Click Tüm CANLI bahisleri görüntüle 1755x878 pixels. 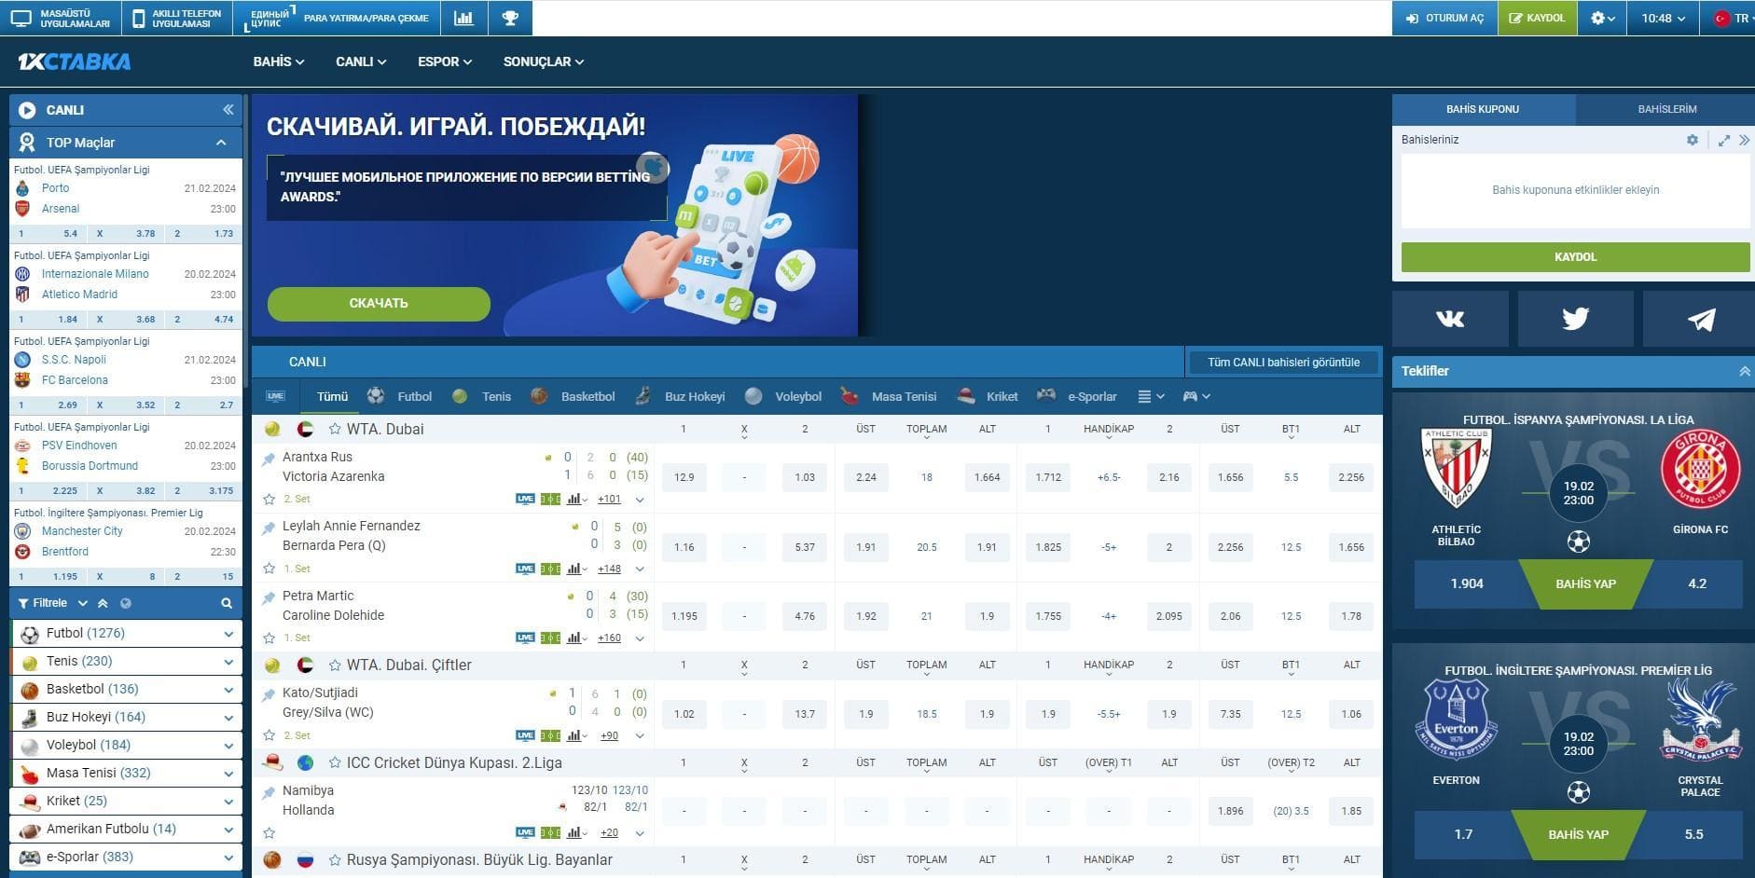[x=1283, y=362]
